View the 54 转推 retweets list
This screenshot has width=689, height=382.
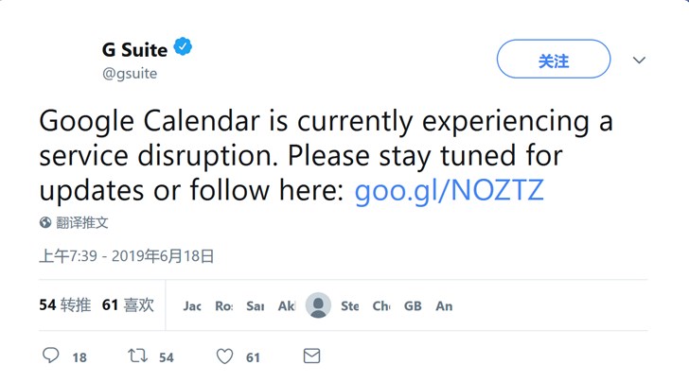click(x=65, y=305)
